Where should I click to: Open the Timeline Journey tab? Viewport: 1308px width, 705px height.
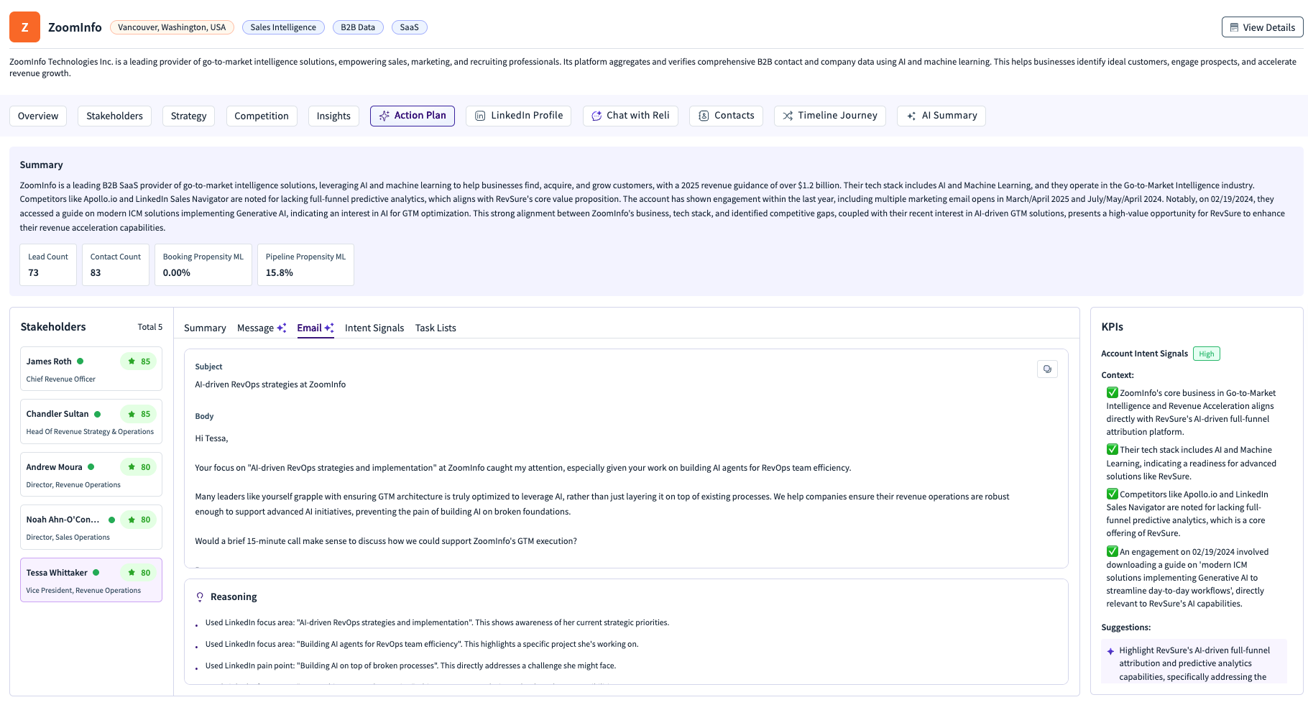[830, 116]
